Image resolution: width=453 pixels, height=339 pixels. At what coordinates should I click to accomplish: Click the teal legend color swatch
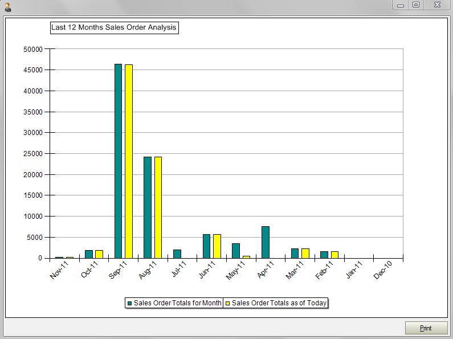point(130,303)
